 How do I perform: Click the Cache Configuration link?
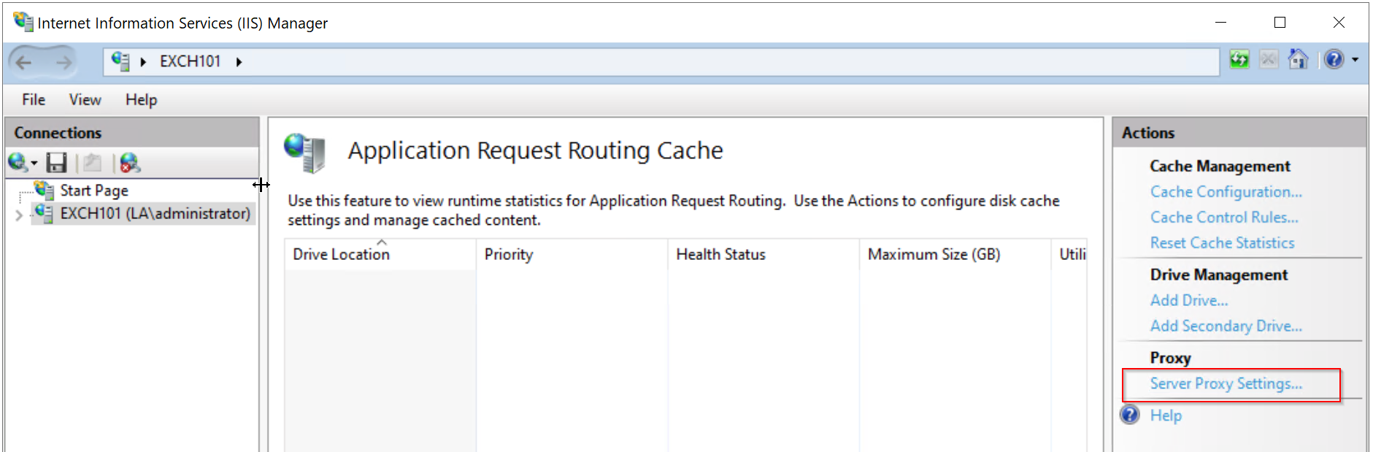(1226, 192)
